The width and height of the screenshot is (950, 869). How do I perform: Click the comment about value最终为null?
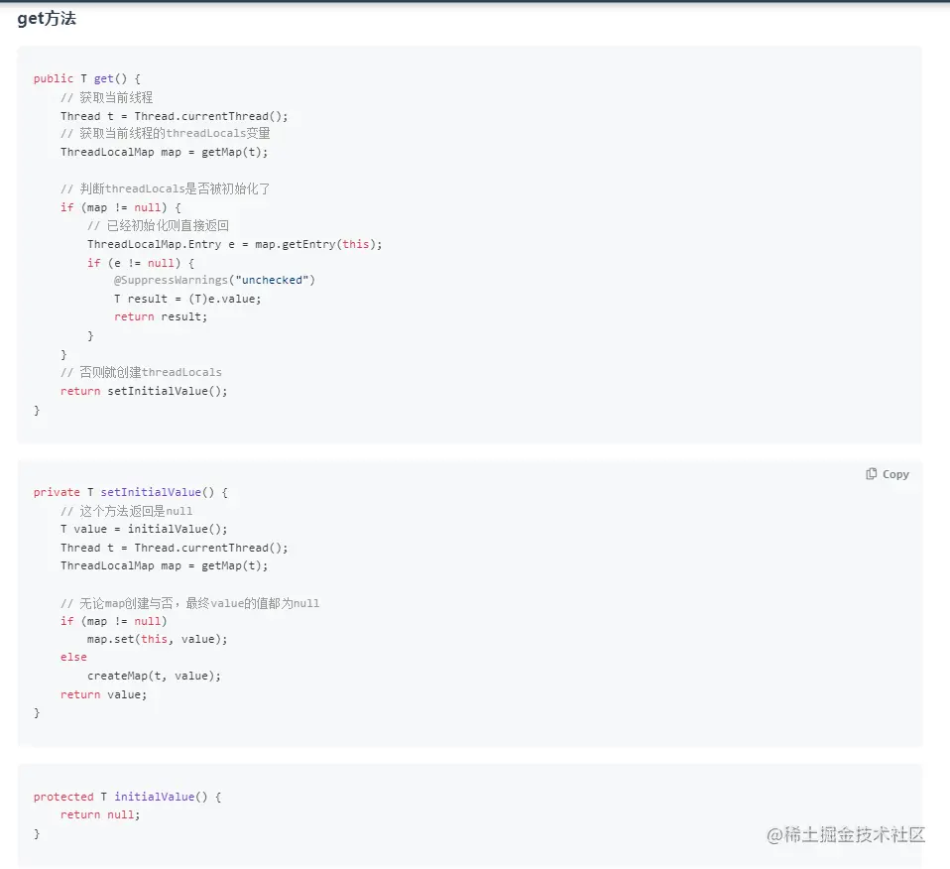coord(189,603)
